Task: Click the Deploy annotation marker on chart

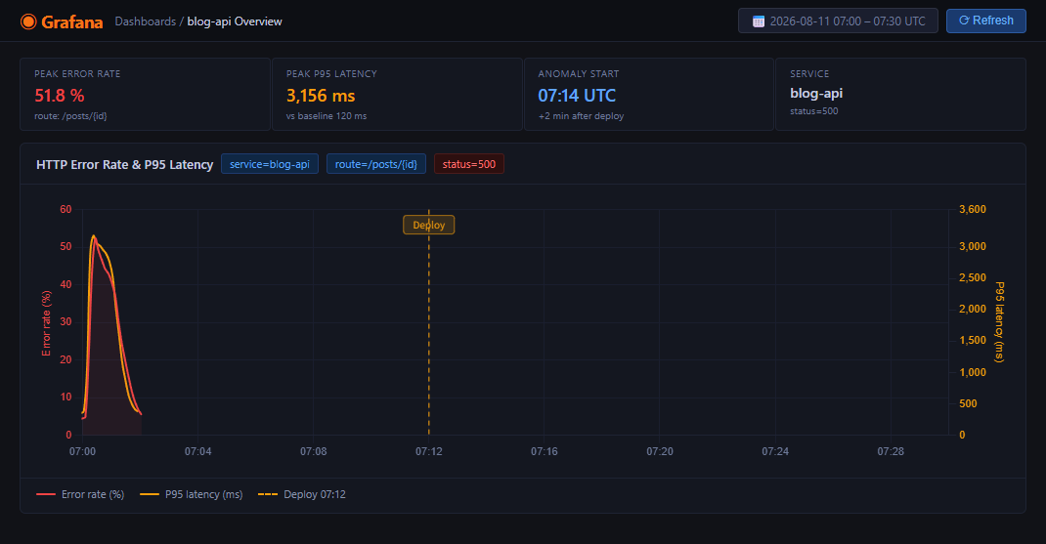Action: (x=429, y=225)
